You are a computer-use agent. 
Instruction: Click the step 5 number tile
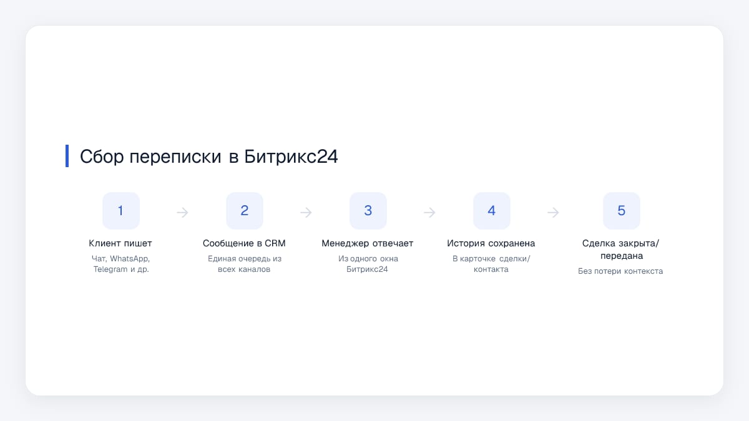622,211
